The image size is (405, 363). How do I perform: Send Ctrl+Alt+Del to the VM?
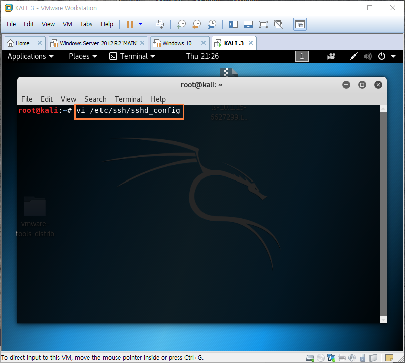tap(160, 24)
